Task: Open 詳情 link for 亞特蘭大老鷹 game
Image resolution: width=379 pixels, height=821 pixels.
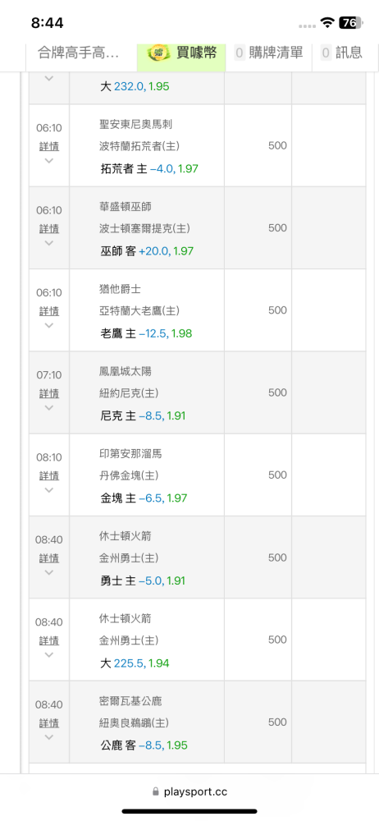Action: 49,311
